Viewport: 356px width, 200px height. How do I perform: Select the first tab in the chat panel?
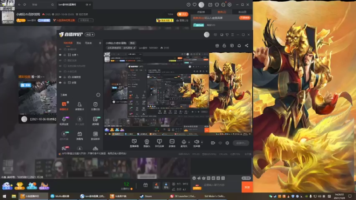201,12
